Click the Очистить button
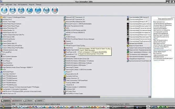This screenshot has height=109, width=175. click(17, 101)
